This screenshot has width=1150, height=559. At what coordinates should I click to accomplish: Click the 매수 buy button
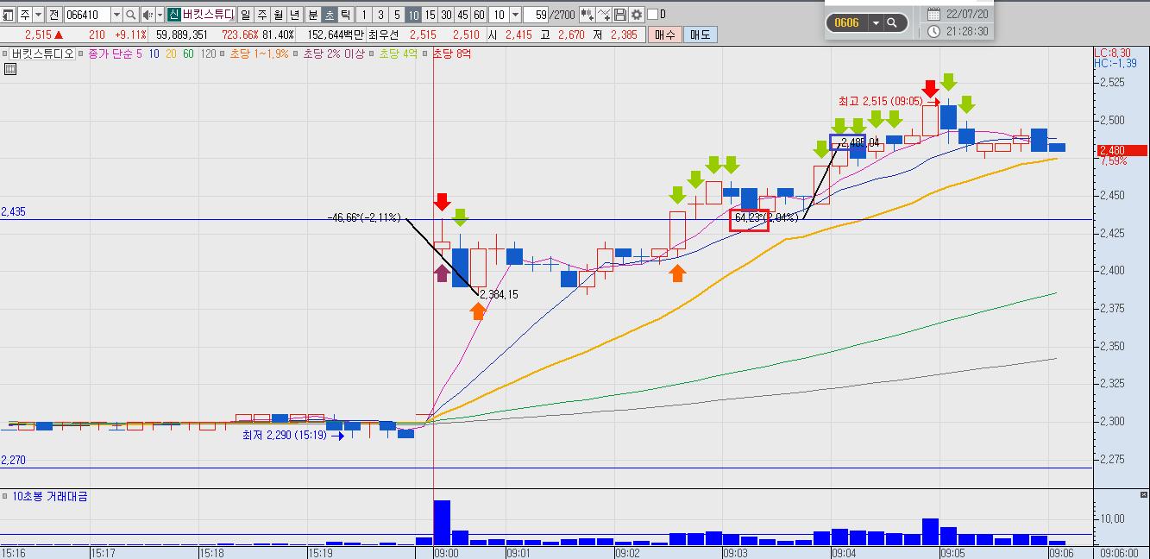[x=664, y=35]
